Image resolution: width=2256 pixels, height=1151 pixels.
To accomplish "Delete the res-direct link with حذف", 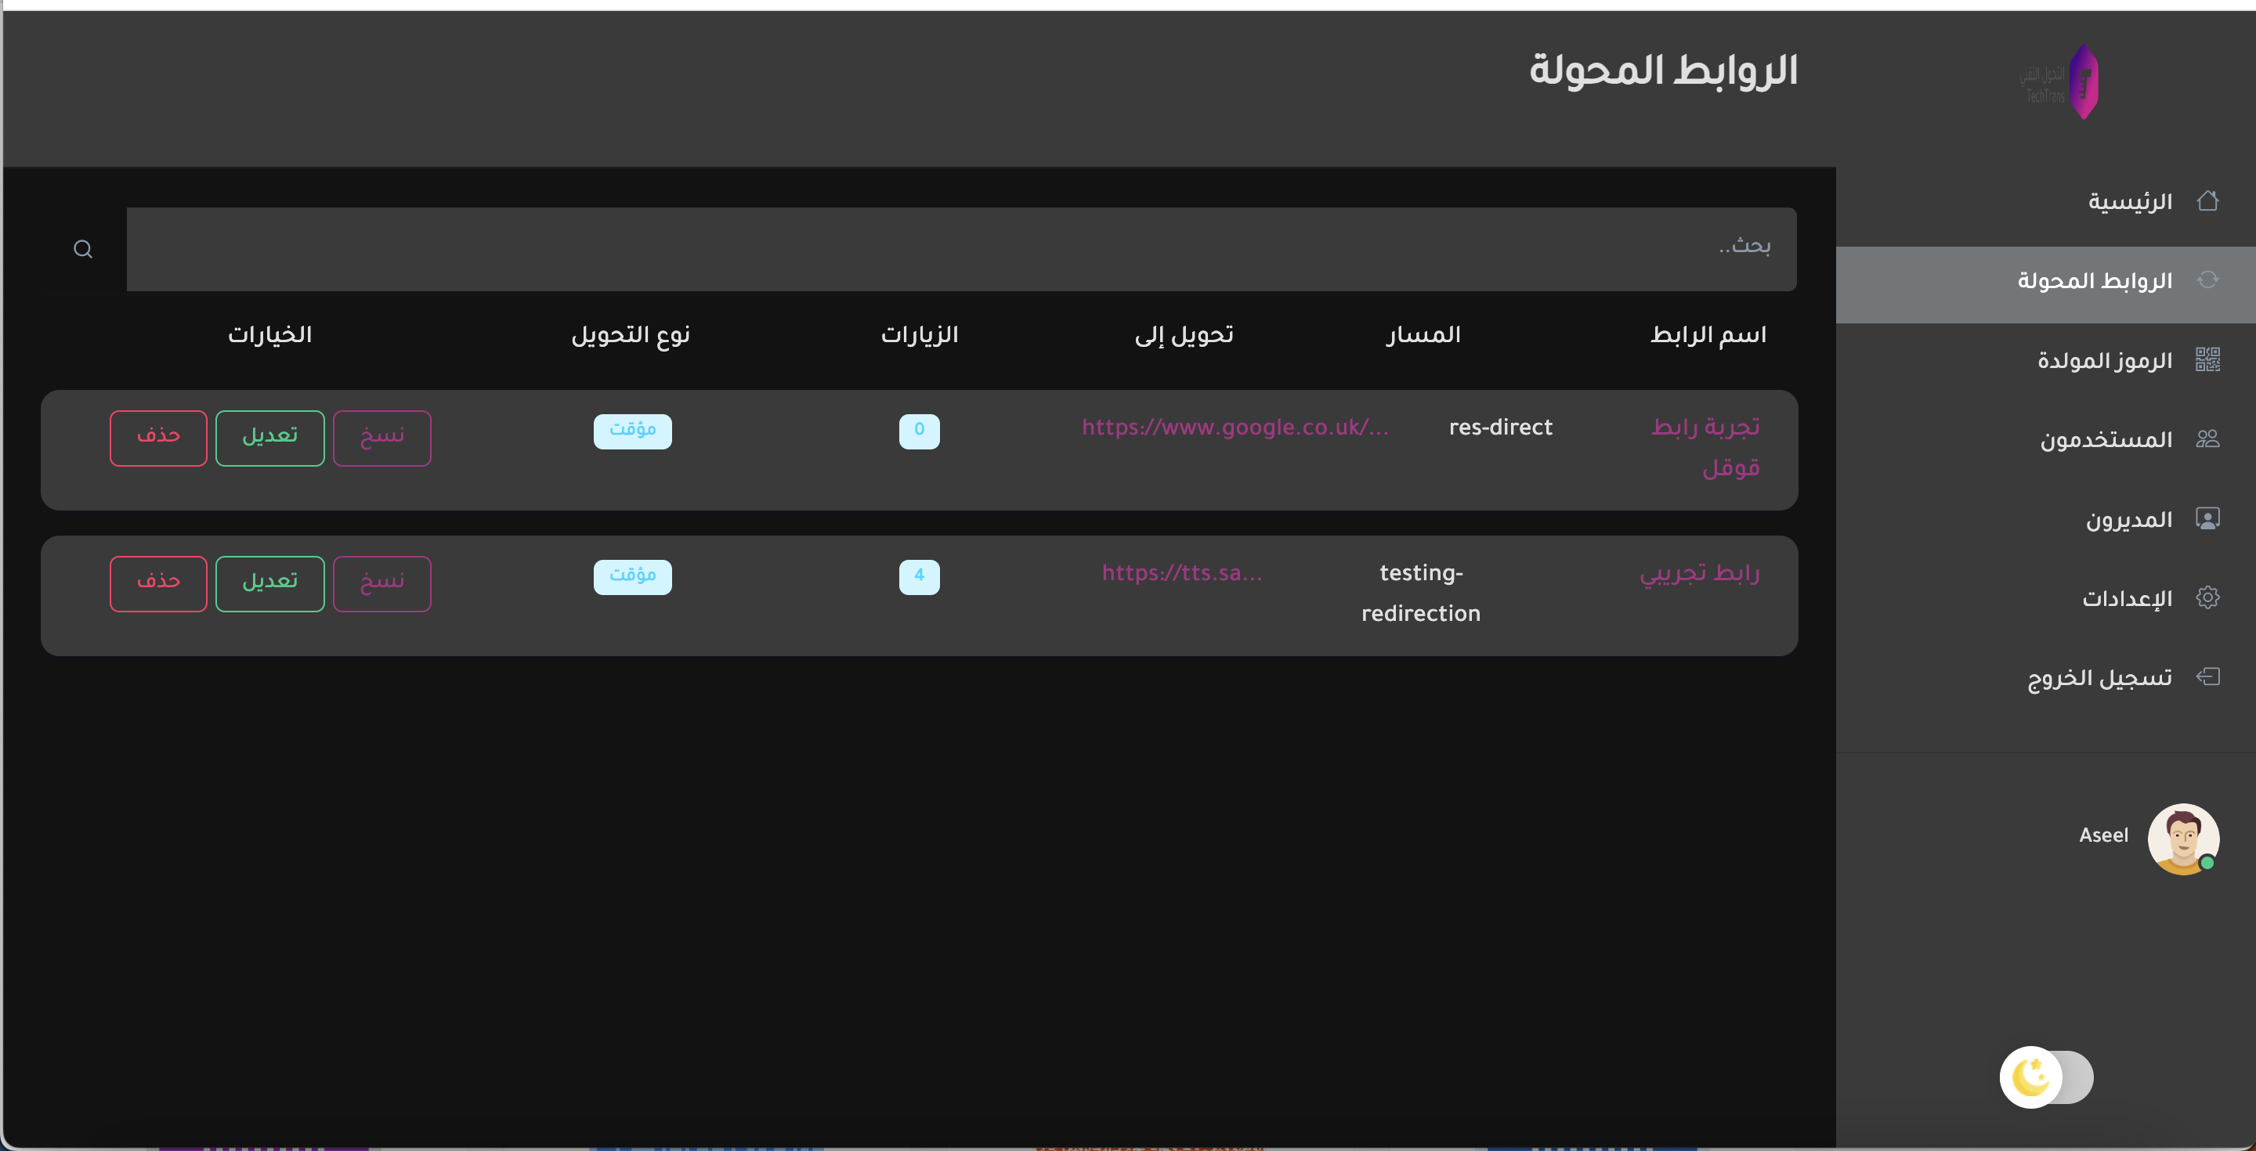I will pos(158,438).
